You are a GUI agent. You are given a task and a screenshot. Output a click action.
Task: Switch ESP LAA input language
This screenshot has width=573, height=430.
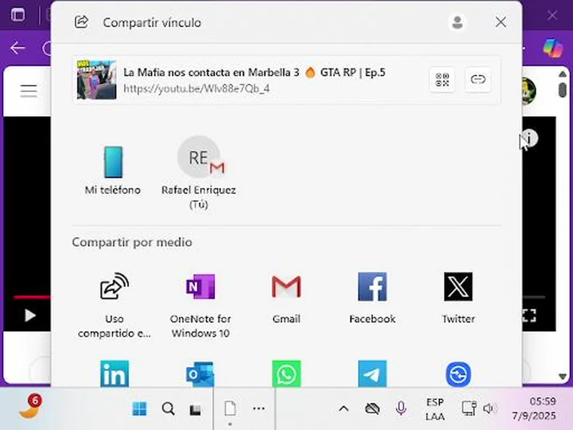click(435, 409)
